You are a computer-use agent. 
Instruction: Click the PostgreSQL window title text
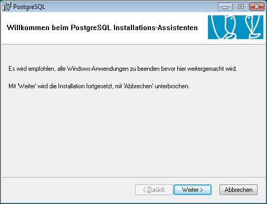pos(29,7)
